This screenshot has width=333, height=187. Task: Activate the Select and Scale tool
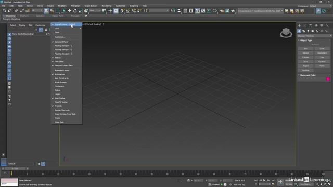pos(81,11)
